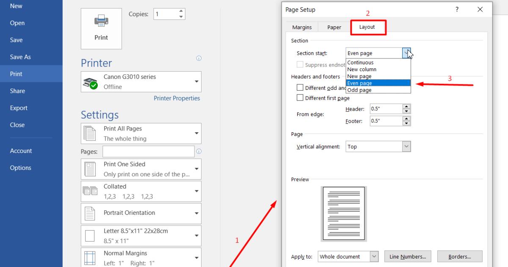The image size is (508, 267).
Task: Click the Pages input field
Action: [148, 151]
